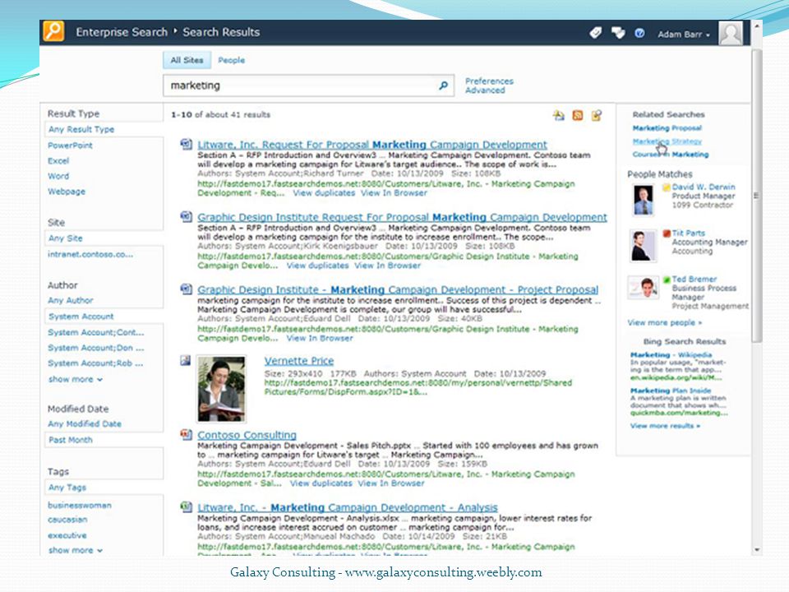Click presence indicator next to David W. Derwin
Viewport: 789px width, 592px height.
667,187
